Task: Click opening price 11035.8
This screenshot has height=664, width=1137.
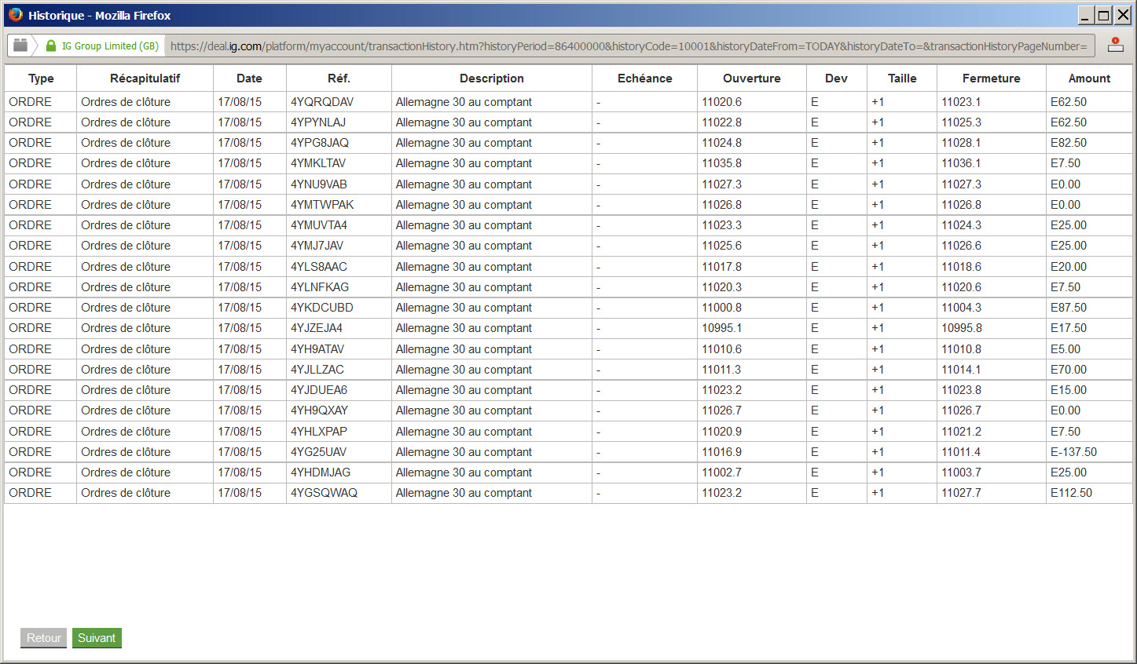Action: click(x=721, y=163)
